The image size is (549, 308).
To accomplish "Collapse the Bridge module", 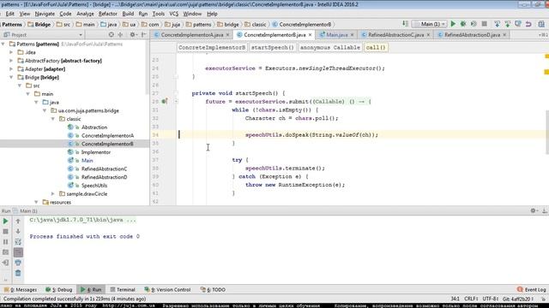I will (x=11, y=77).
